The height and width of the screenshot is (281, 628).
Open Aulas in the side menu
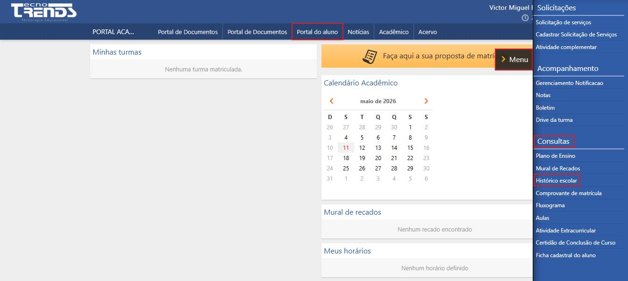pyautogui.click(x=542, y=218)
